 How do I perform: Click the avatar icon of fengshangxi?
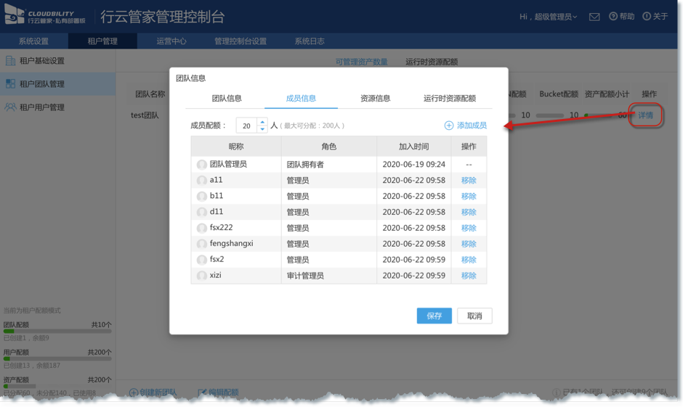click(x=202, y=244)
